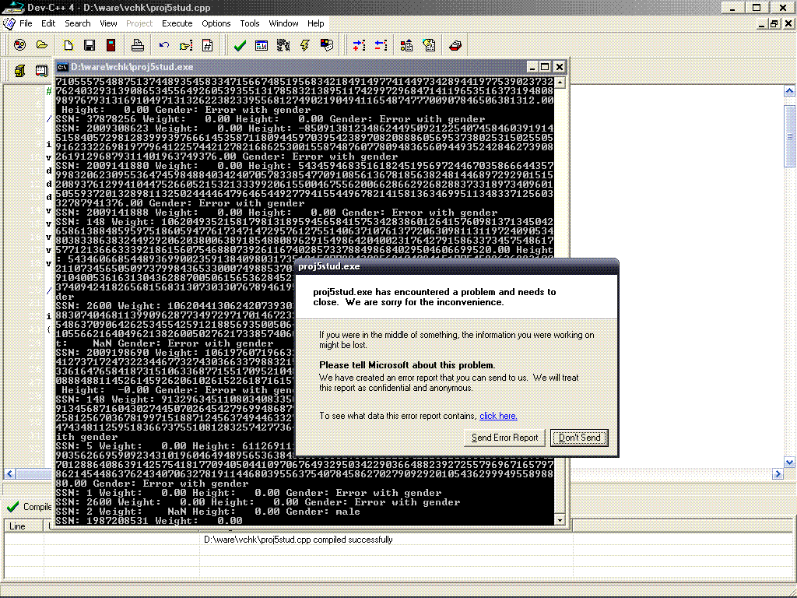Create a new source file using the blank page icon
Image resolution: width=797 pixels, height=598 pixels.
click(x=68, y=45)
